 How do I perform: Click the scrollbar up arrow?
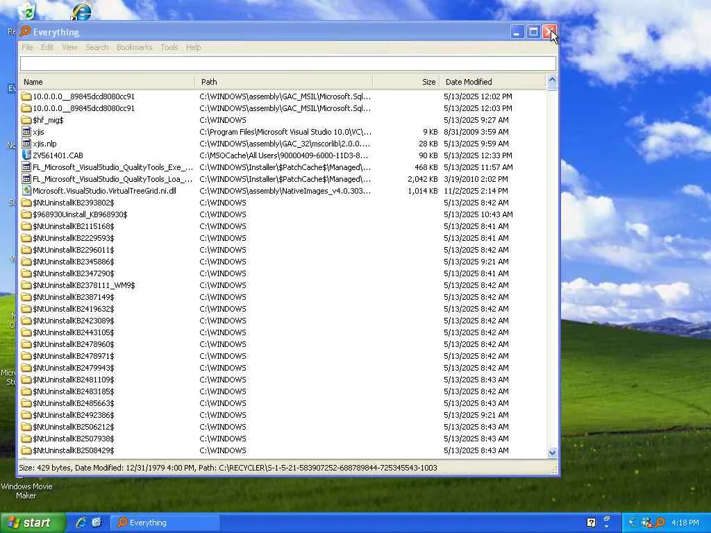point(552,80)
